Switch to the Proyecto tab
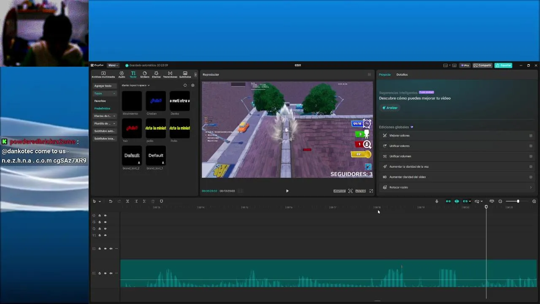 [385, 75]
